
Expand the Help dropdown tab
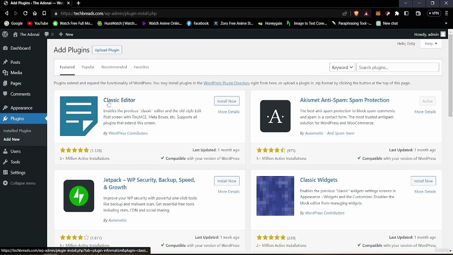click(431, 44)
